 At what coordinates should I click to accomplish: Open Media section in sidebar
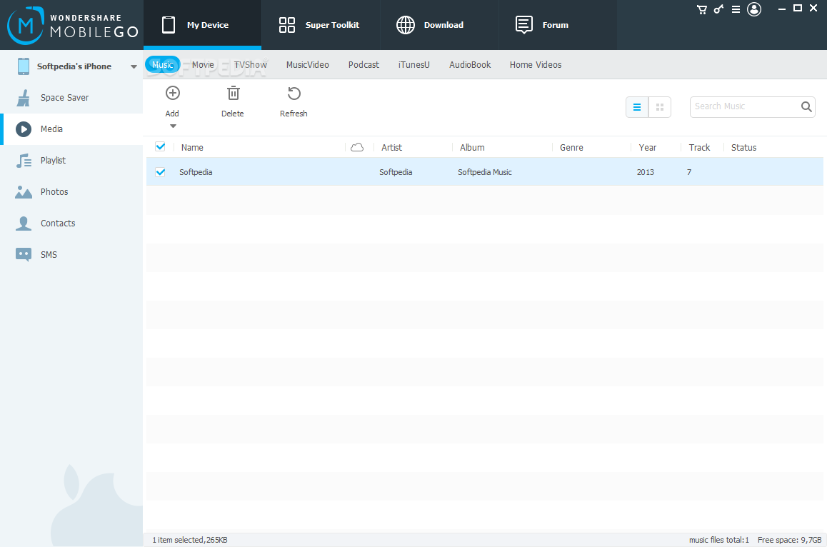(x=71, y=129)
